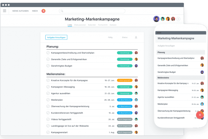The image size is (208, 139).
Task: Open assignee avatar for Genehmigtes Budget
Action: 136,66
